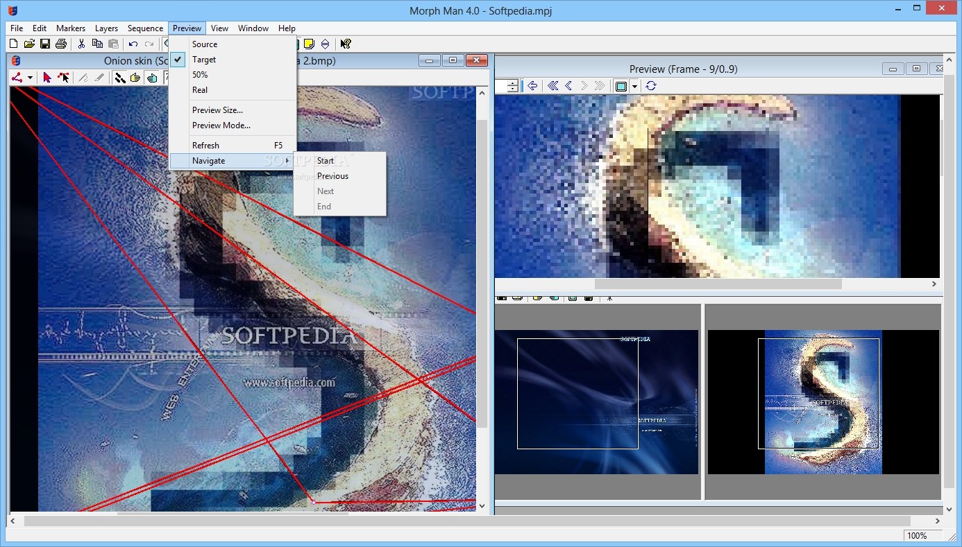Choose the 50% preview option
Screen dimensions: 962x547
233,75
